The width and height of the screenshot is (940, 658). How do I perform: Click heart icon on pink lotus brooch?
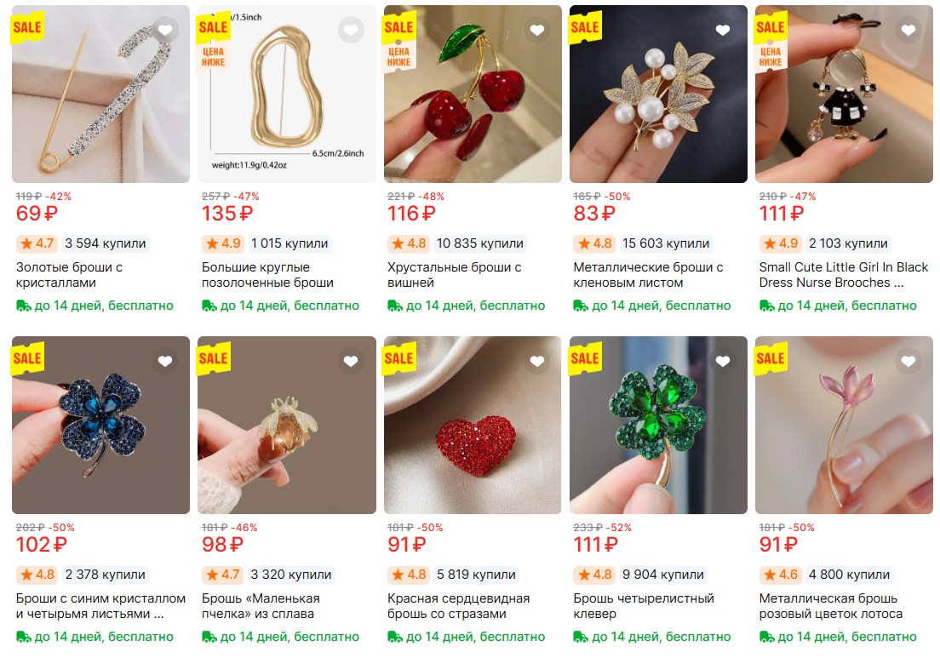pos(908,362)
